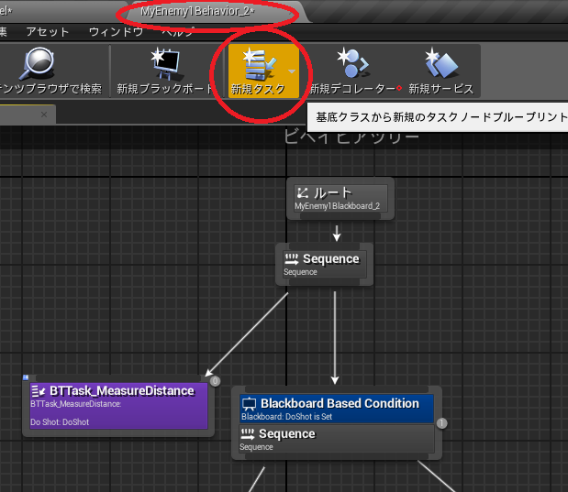Click the Search in Content Browser magnifier icon

coord(39,63)
